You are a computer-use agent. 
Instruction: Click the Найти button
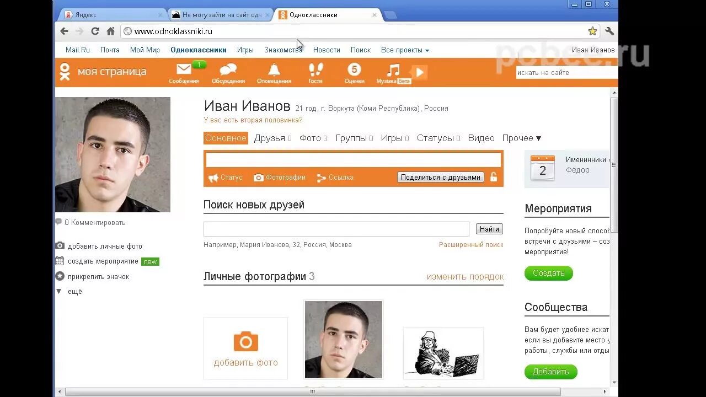tap(489, 229)
